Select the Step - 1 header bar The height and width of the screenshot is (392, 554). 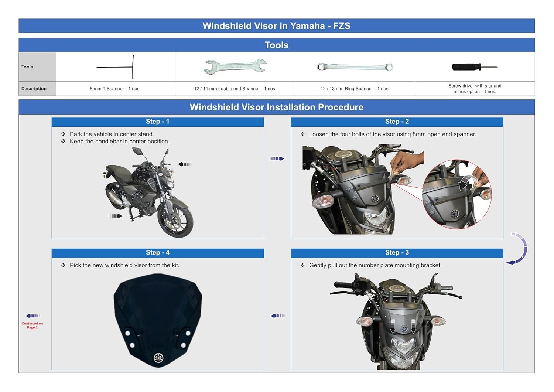(x=157, y=122)
